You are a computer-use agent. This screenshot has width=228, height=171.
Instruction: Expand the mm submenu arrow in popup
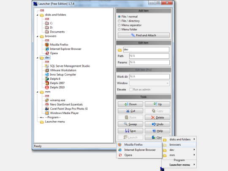click(194, 155)
